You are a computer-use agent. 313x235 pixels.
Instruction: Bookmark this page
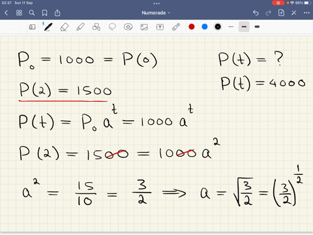pyautogui.click(x=44, y=13)
